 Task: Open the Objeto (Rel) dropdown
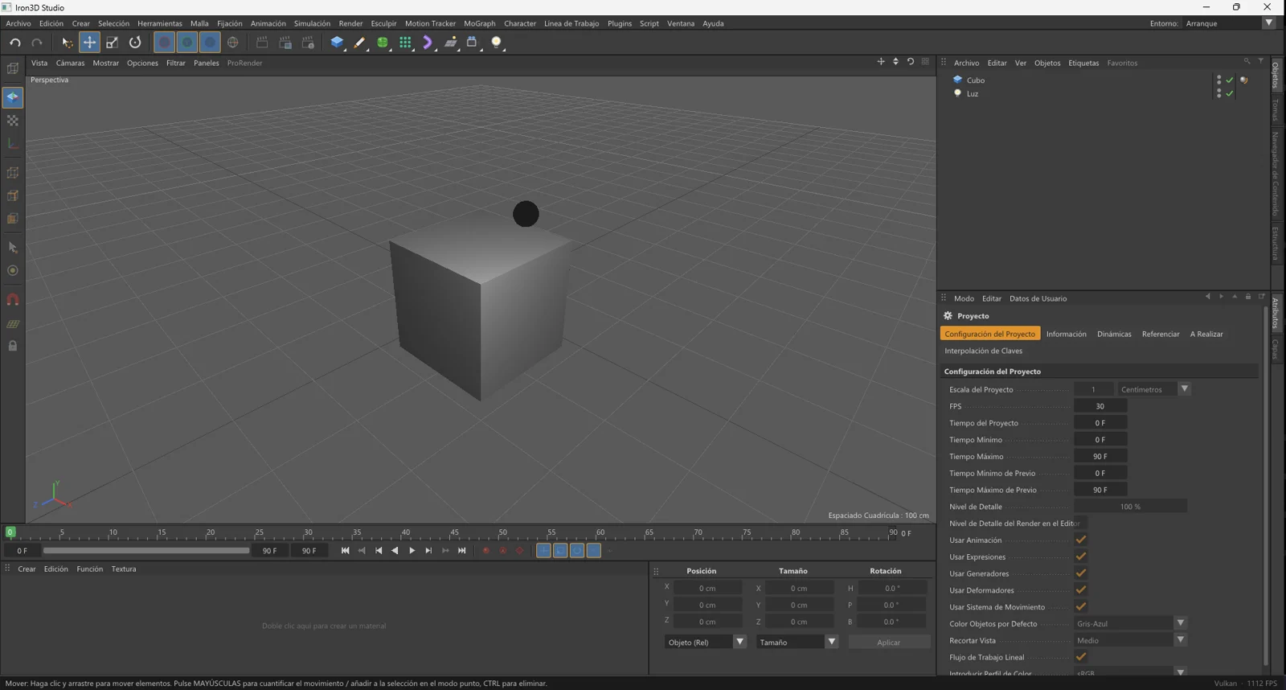click(706, 642)
